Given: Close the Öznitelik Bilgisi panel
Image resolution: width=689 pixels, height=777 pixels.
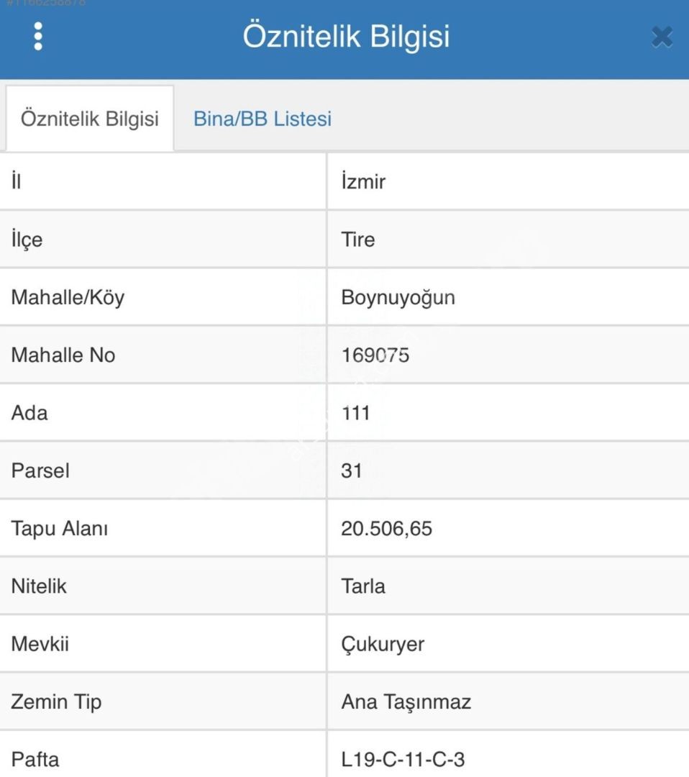Looking at the screenshot, I should click(662, 37).
